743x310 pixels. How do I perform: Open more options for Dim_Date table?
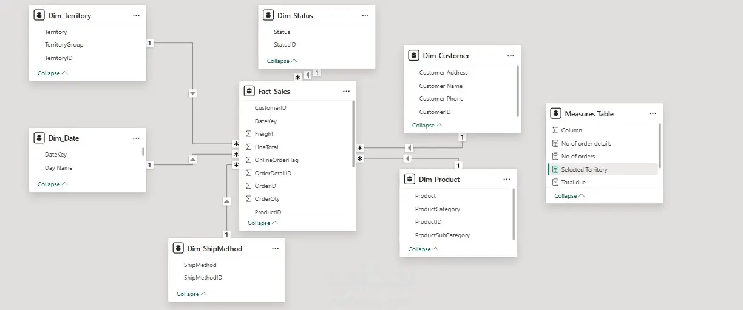point(136,138)
